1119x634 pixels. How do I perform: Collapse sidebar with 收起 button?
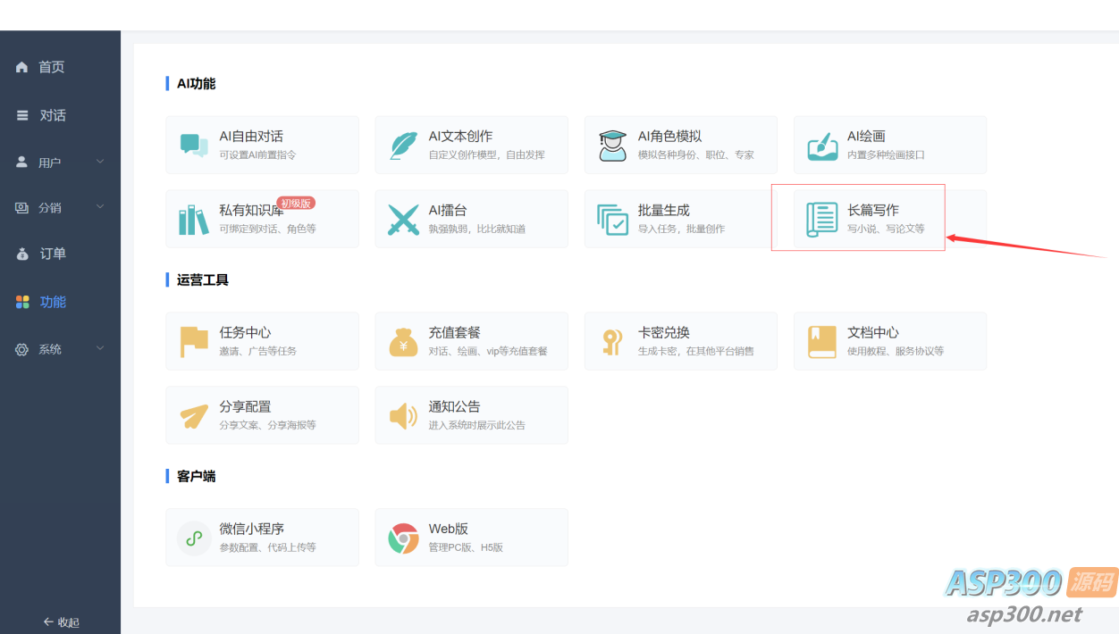pyautogui.click(x=61, y=622)
